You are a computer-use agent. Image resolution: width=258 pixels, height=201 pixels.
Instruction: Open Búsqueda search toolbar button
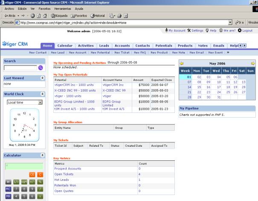[x=59, y=16]
